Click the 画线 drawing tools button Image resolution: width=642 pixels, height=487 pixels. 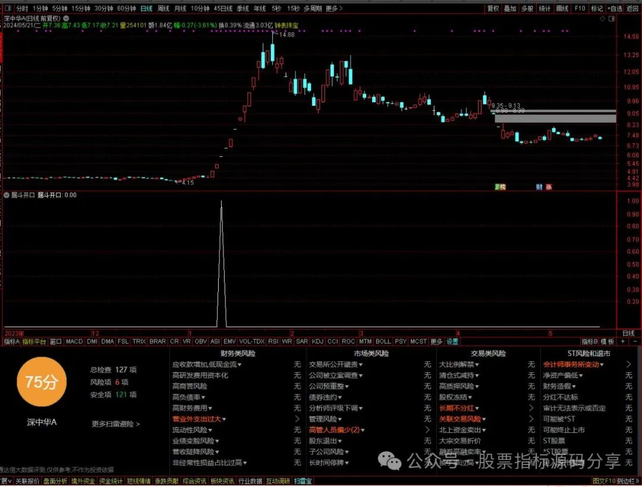(x=562, y=8)
